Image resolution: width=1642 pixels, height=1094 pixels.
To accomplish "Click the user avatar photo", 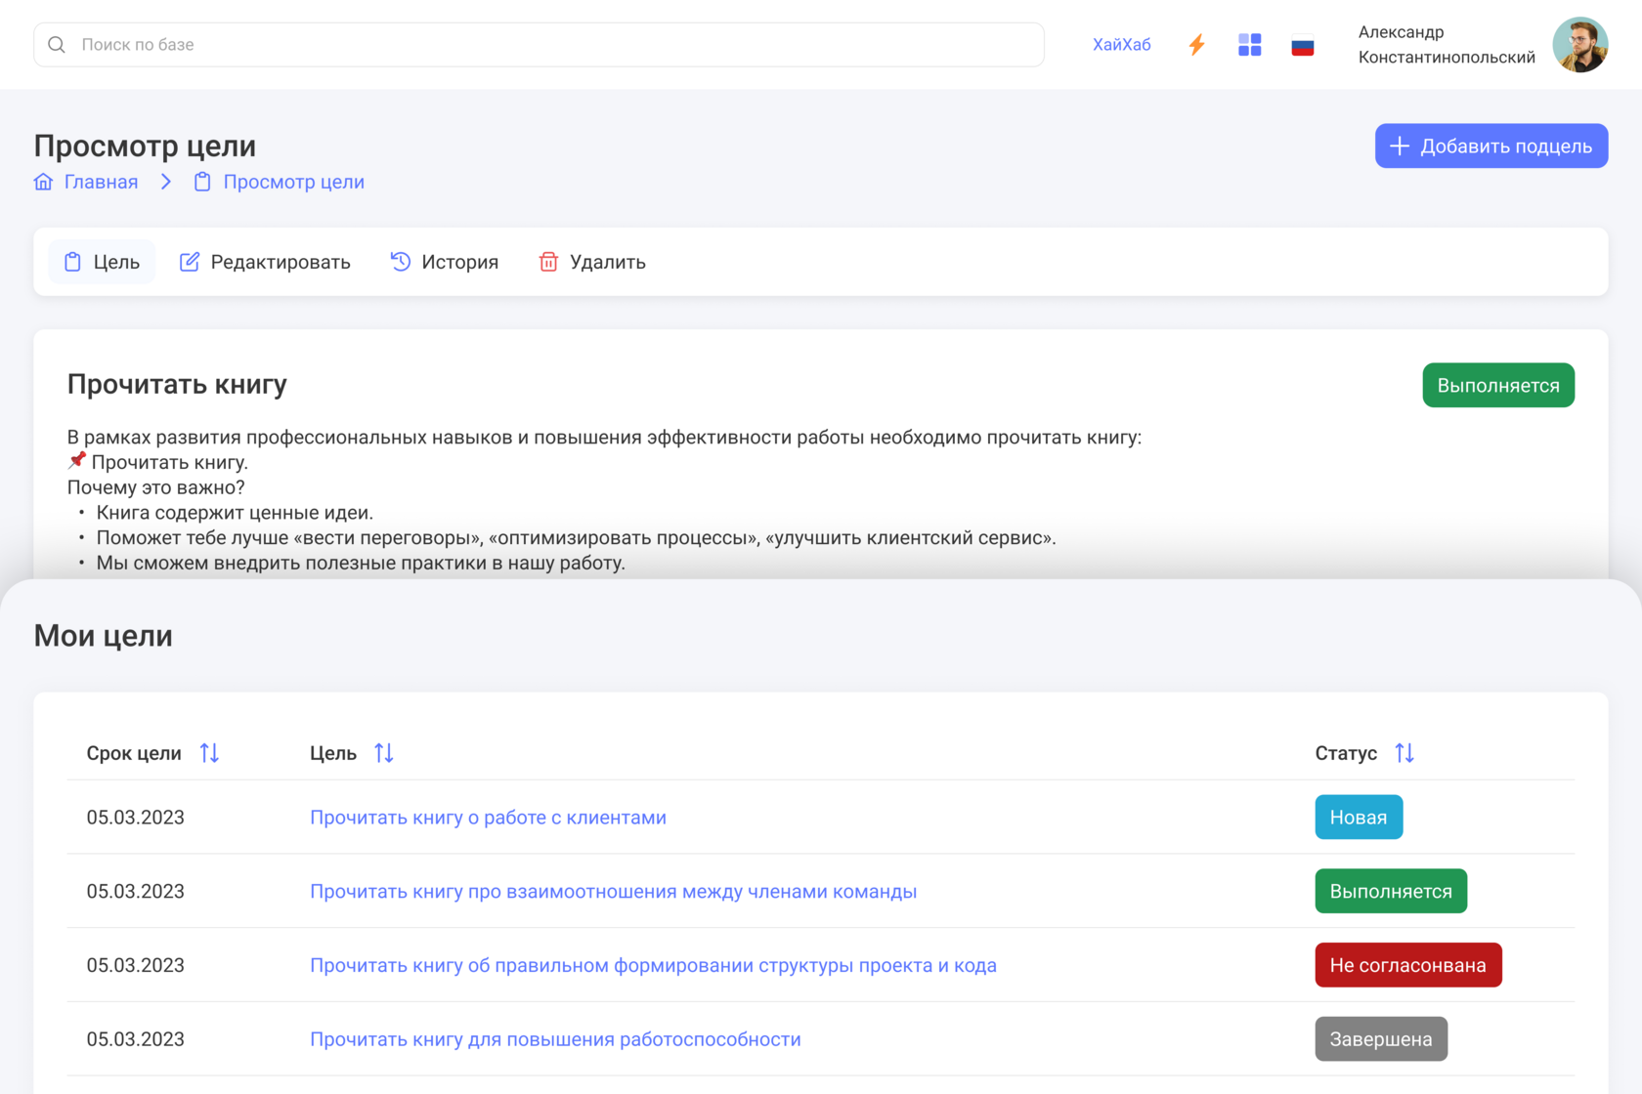I will [1579, 45].
